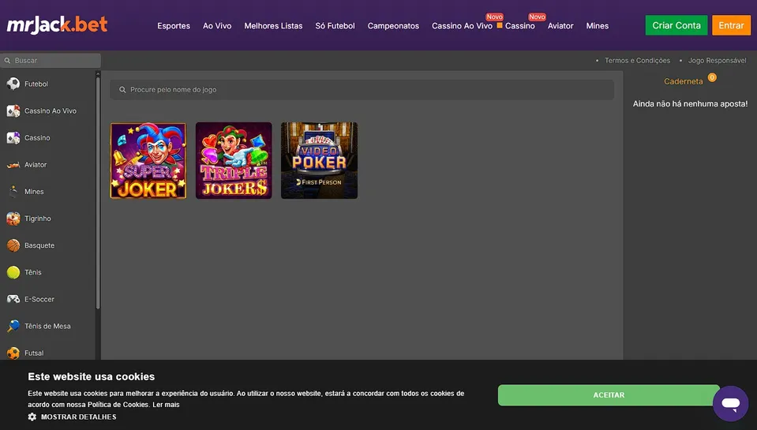This screenshot has width=757, height=430.
Task: Click the Aviator plane icon in sidebar
Action: (x=13, y=165)
